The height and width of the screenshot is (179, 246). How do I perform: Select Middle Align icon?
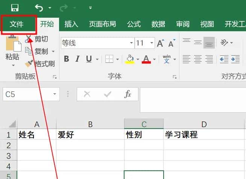coord(198,42)
